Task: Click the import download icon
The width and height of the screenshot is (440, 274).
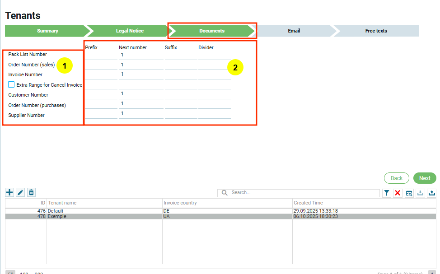Action: pos(420,193)
